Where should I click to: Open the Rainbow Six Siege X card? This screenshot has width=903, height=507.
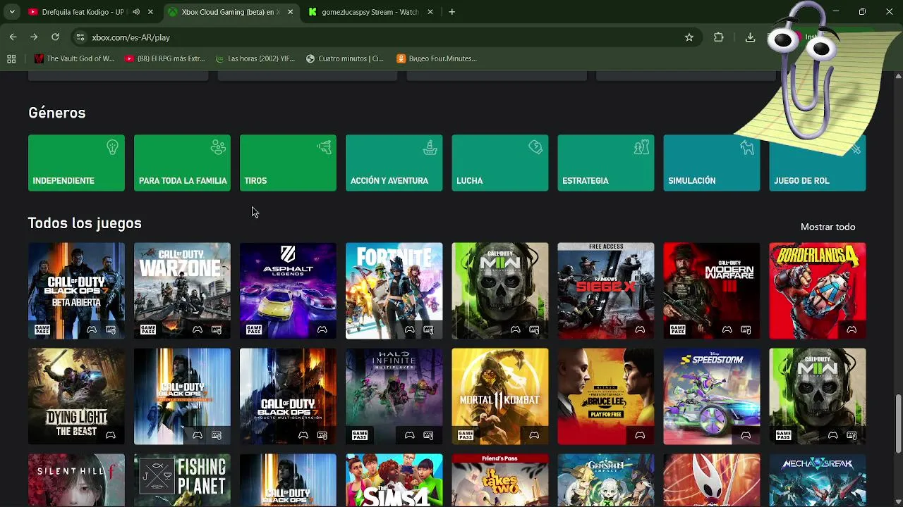[605, 291]
